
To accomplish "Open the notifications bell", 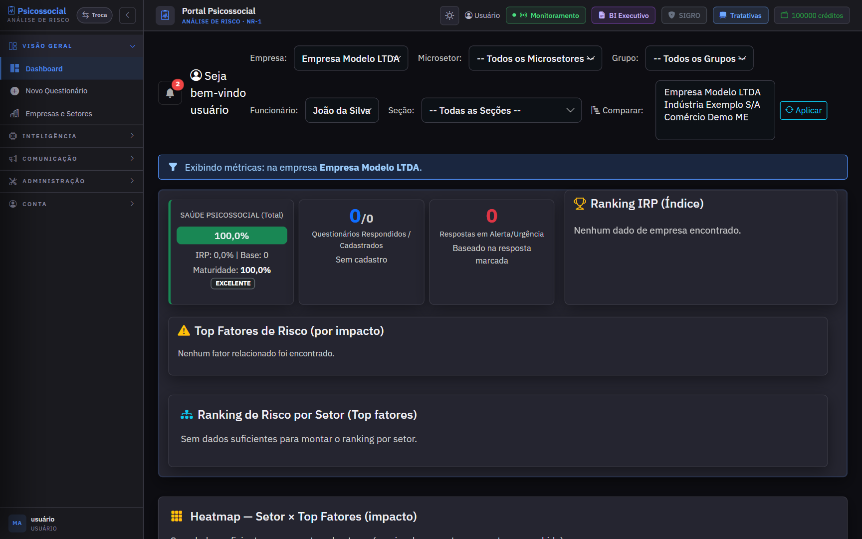I will point(170,93).
